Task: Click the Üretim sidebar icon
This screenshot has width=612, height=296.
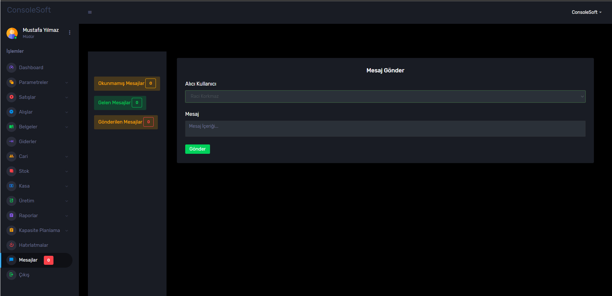Action: (11, 201)
